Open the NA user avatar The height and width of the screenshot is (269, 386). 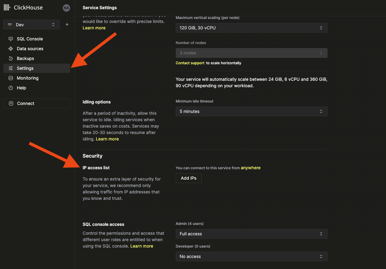(x=66, y=8)
